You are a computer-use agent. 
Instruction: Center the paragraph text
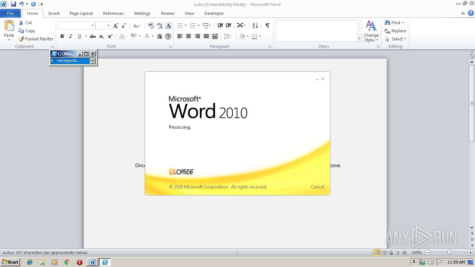[189, 36]
